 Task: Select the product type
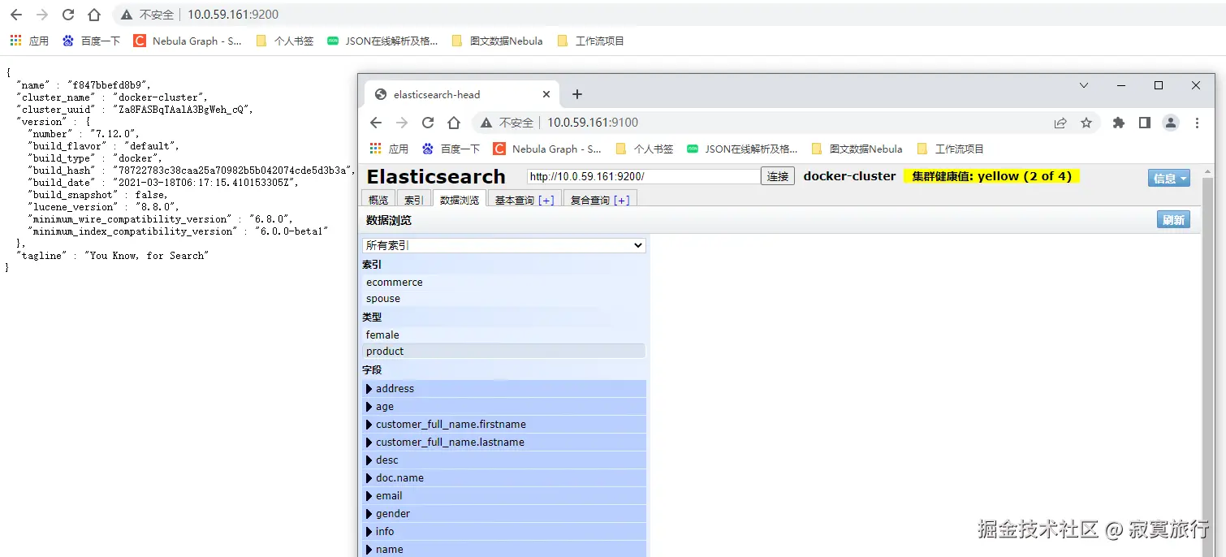point(504,352)
